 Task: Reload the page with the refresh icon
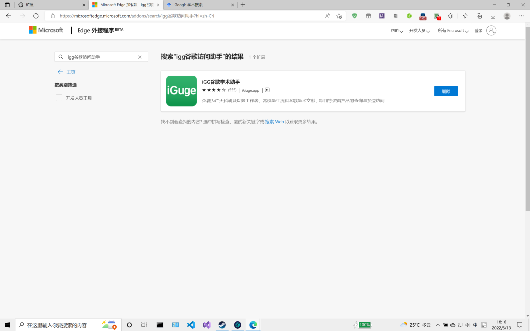[36, 16]
